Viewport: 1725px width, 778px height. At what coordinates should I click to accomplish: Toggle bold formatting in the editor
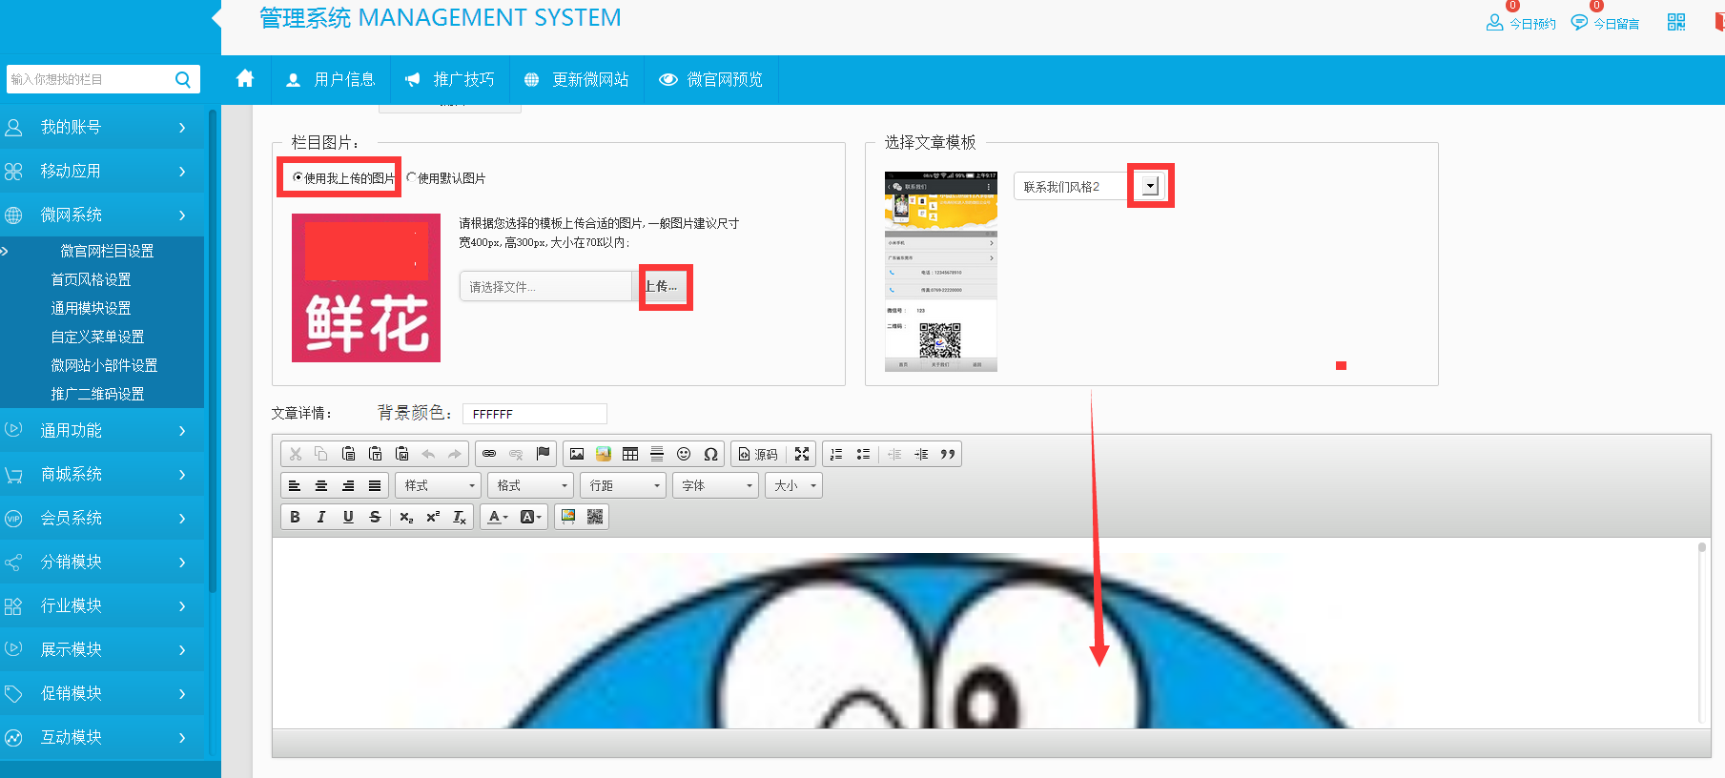pos(295,517)
